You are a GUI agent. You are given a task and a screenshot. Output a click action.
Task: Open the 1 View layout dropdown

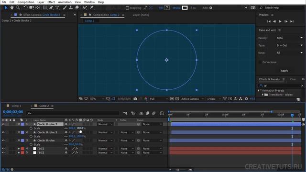pos(214,99)
